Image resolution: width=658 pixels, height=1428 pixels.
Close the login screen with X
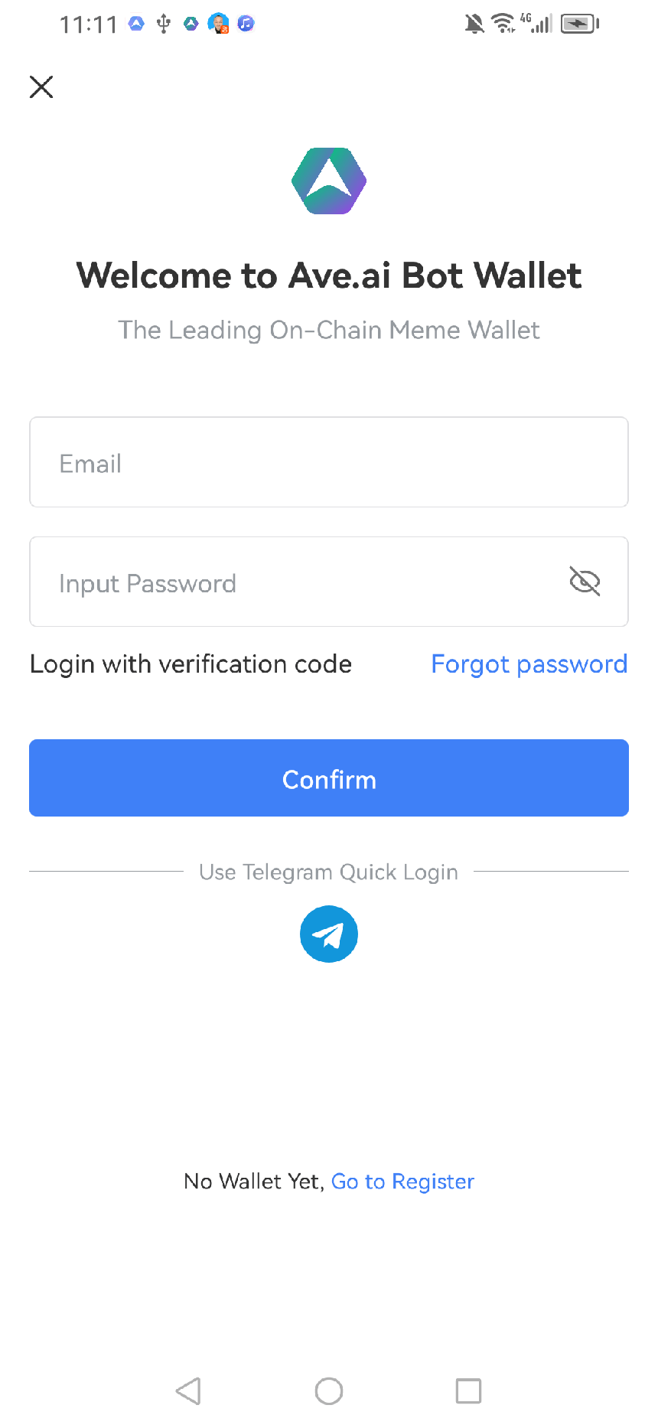pyautogui.click(x=41, y=87)
